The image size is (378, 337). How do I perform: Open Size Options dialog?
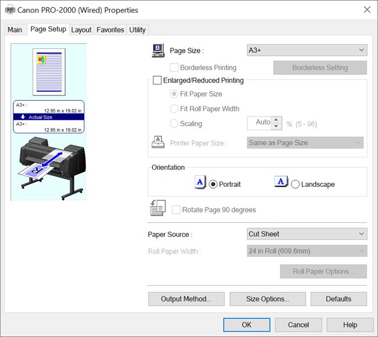268,299
